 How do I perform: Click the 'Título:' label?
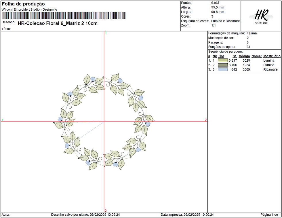6,29
